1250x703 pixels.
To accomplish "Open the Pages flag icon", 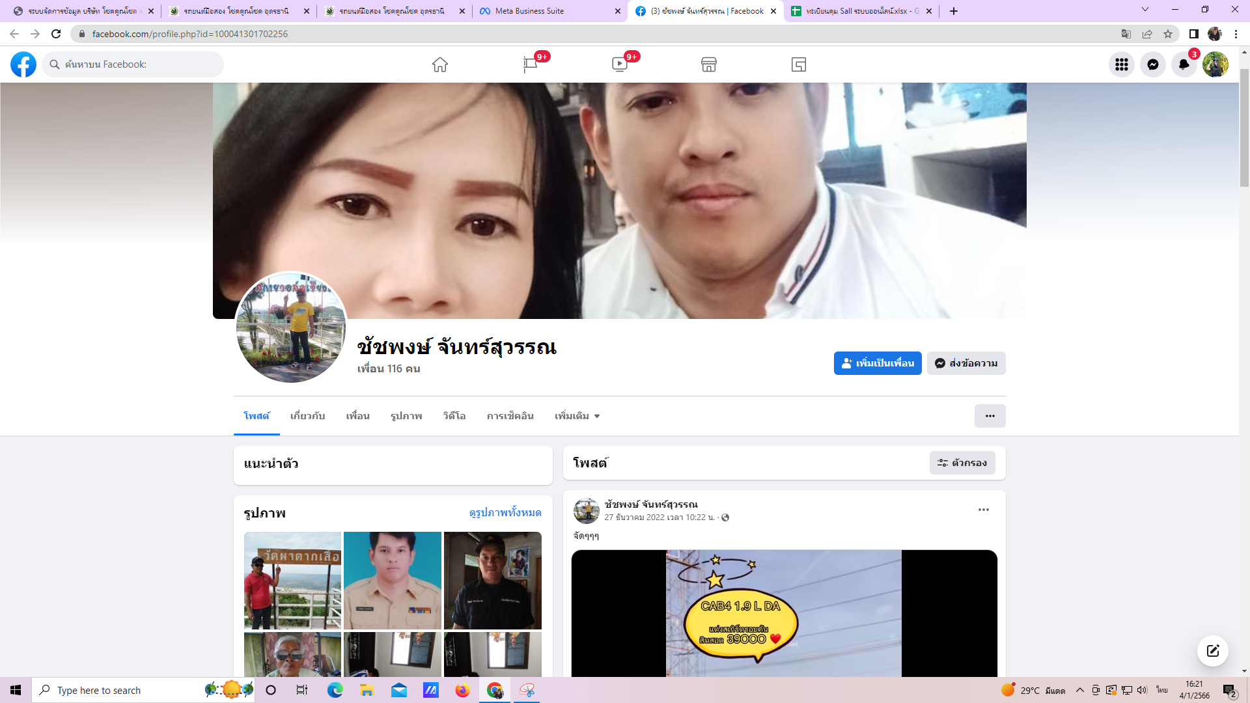I will [x=530, y=64].
